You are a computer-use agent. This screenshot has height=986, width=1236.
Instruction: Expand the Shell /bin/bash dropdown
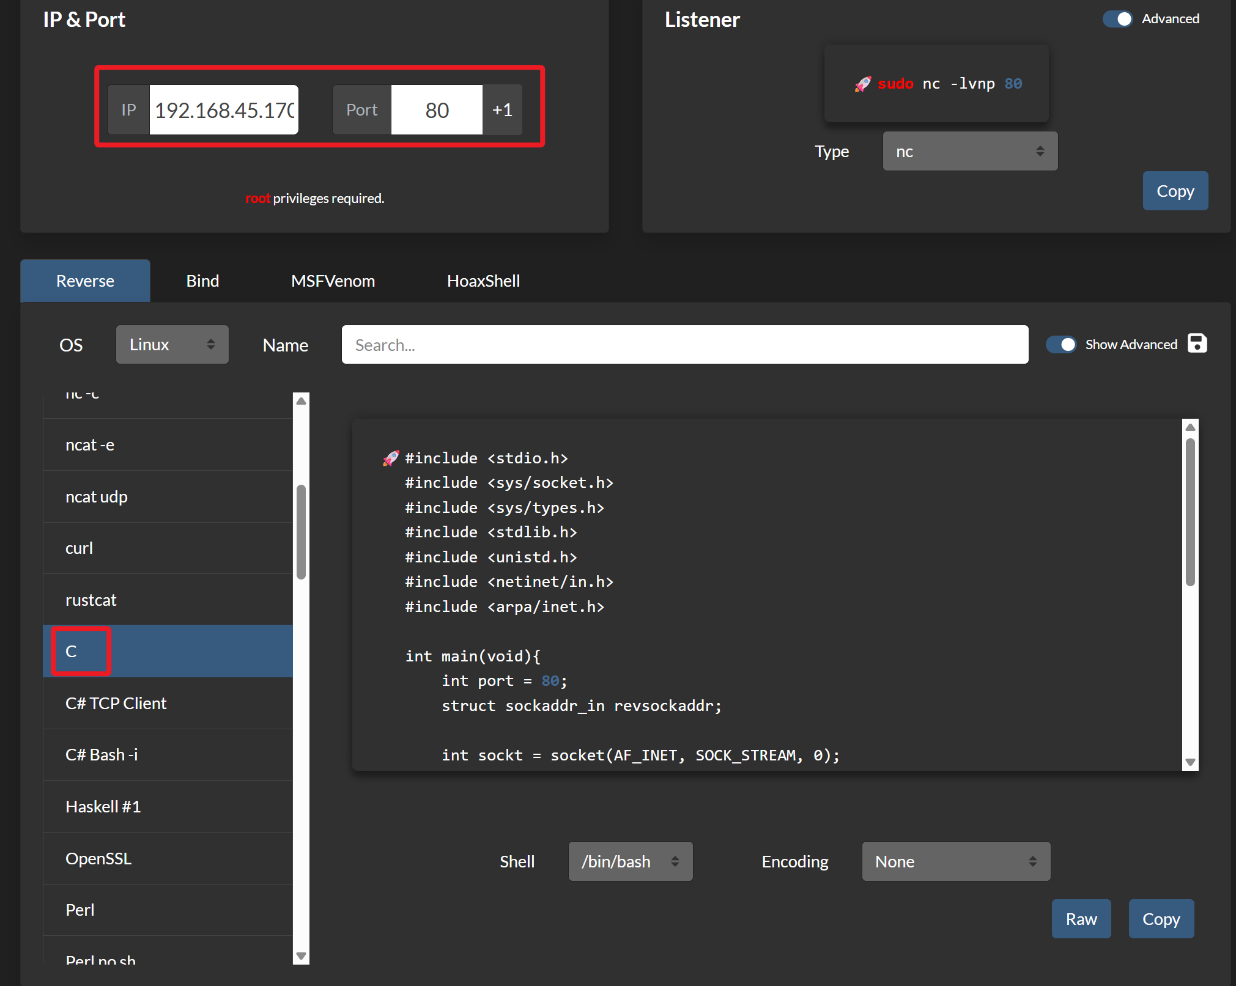(630, 861)
